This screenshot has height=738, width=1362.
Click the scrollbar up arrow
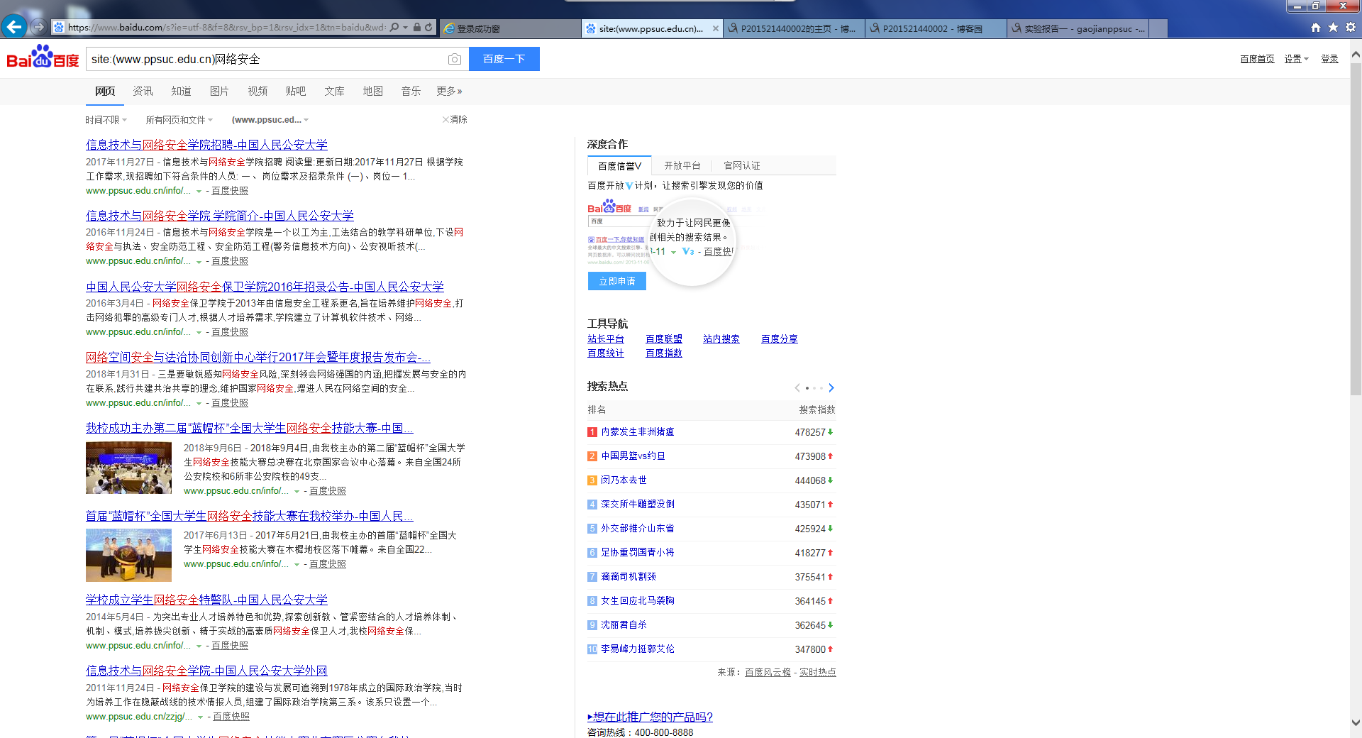(x=1356, y=54)
